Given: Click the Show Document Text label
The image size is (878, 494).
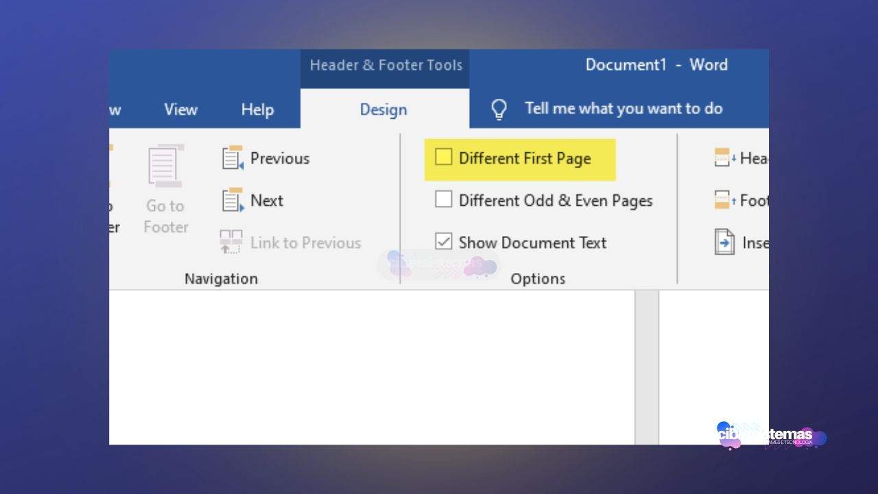Looking at the screenshot, I should 532,242.
